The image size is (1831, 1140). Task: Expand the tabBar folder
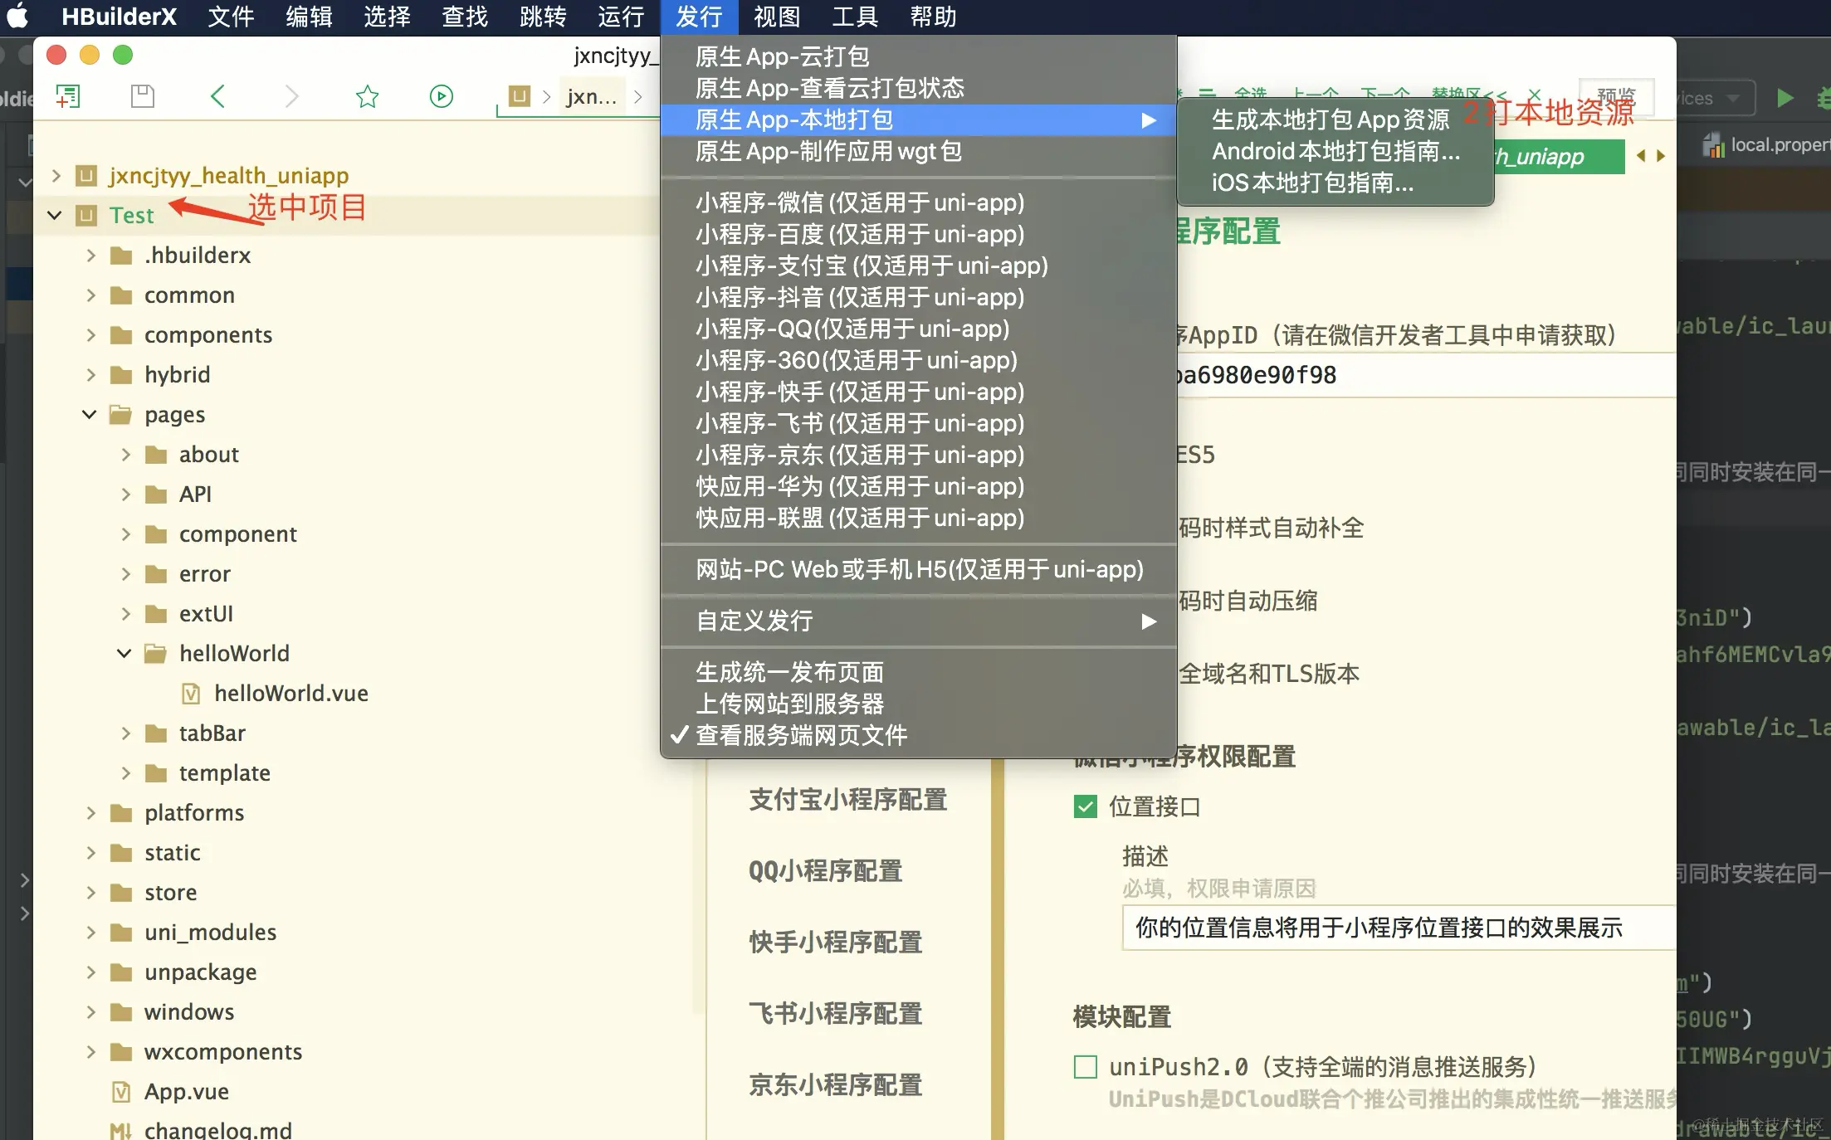tap(125, 733)
